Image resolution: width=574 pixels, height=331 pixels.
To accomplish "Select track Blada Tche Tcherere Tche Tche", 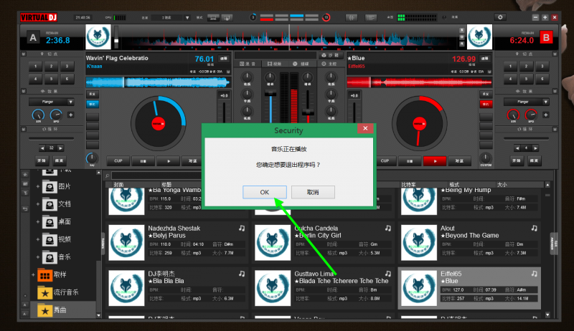I will (324, 287).
